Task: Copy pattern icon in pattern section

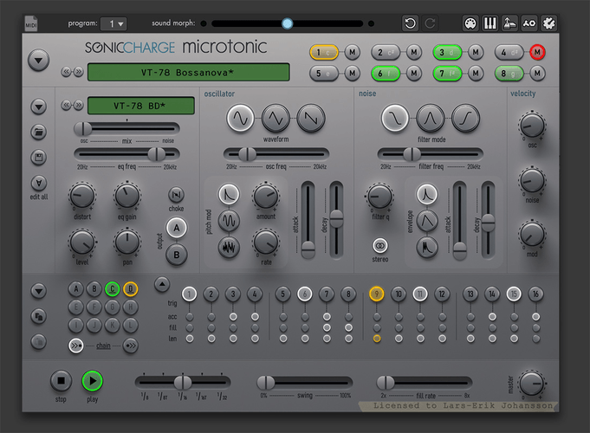Action: 38,316
